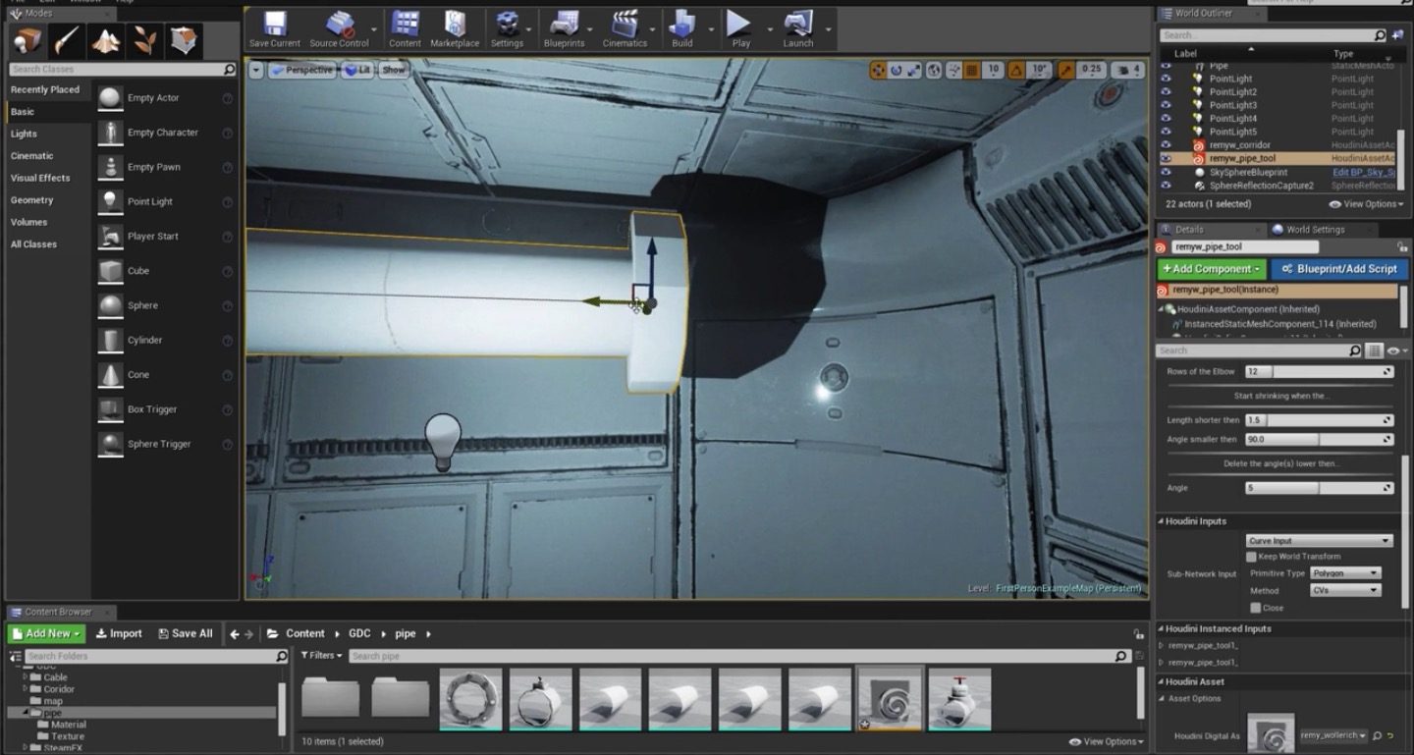The image size is (1414, 755).
Task: Click Save Current in the toolbar
Action: click(275, 28)
